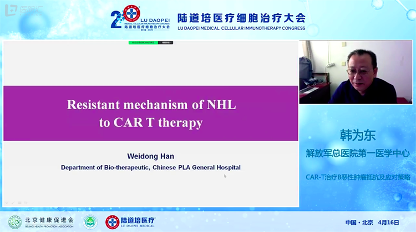The height and width of the screenshot is (232, 416).
Task: Open the dark view options dropdown
Action: (166, 42)
